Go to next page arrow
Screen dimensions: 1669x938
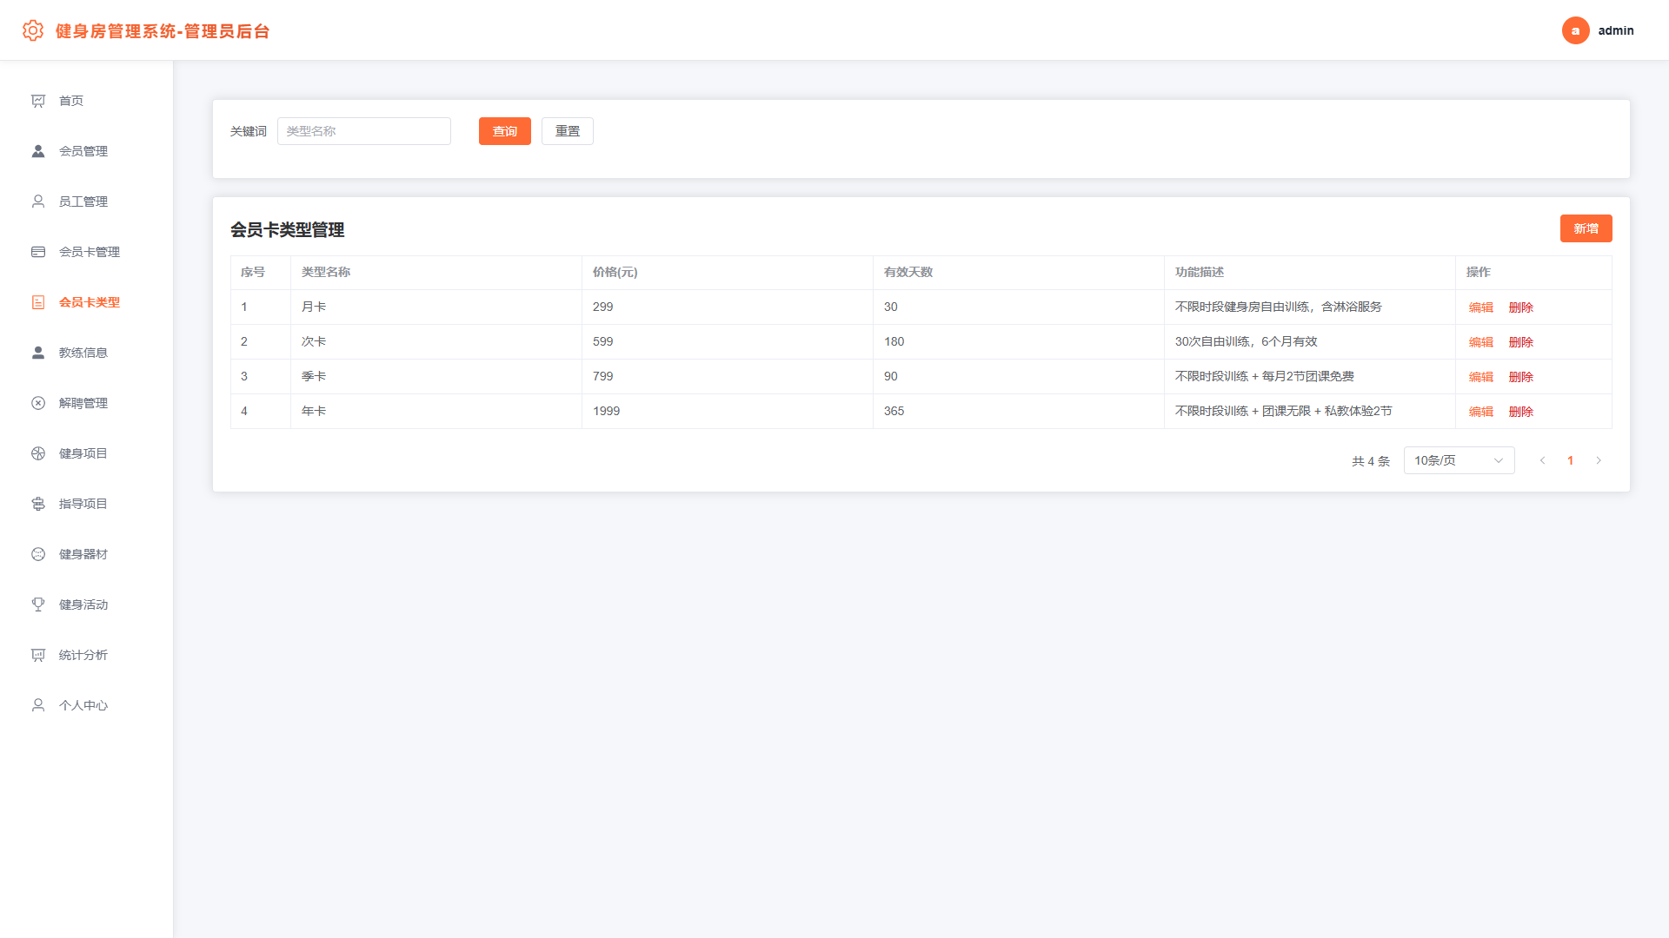tap(1598, 460)
